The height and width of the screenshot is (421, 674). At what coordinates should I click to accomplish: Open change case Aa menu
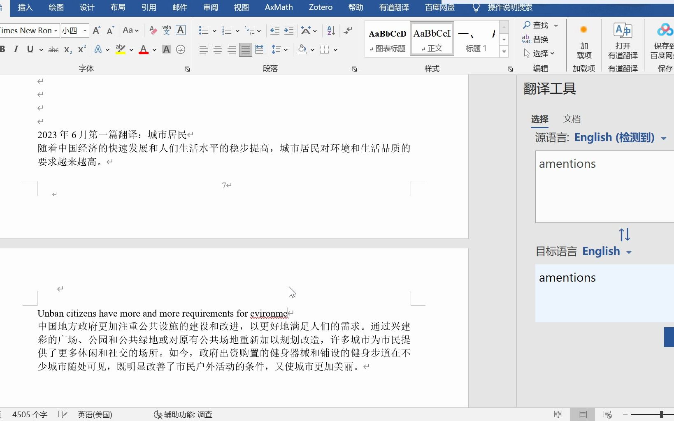click(x=130, y=30)
